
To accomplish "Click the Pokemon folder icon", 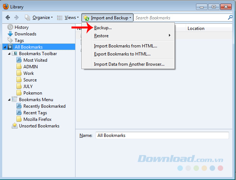I will 19,93.
